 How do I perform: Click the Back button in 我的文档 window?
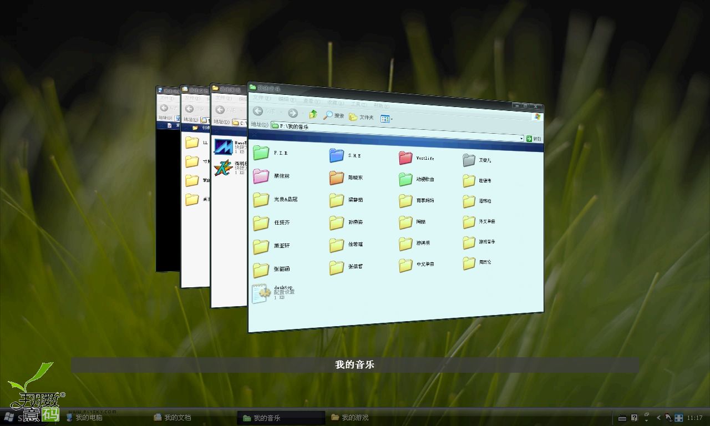(x=189, y=109)
